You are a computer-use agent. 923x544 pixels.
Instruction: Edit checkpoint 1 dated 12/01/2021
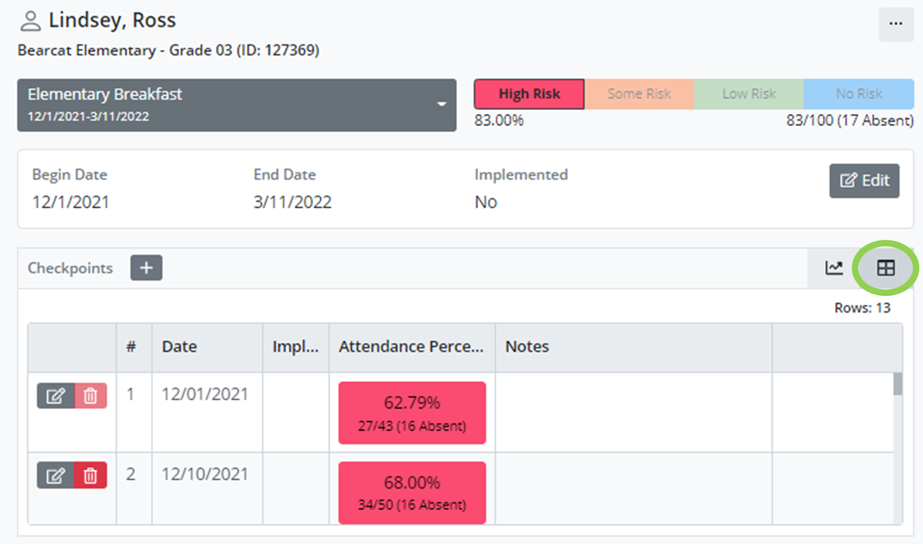point(55,396)
